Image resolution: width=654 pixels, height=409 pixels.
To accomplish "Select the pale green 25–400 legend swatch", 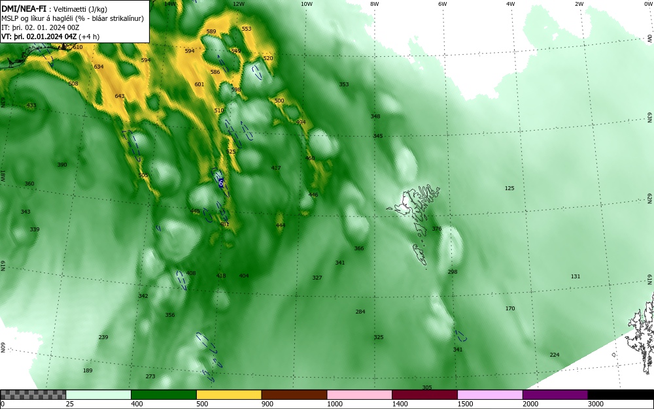I will pos(99,395).
